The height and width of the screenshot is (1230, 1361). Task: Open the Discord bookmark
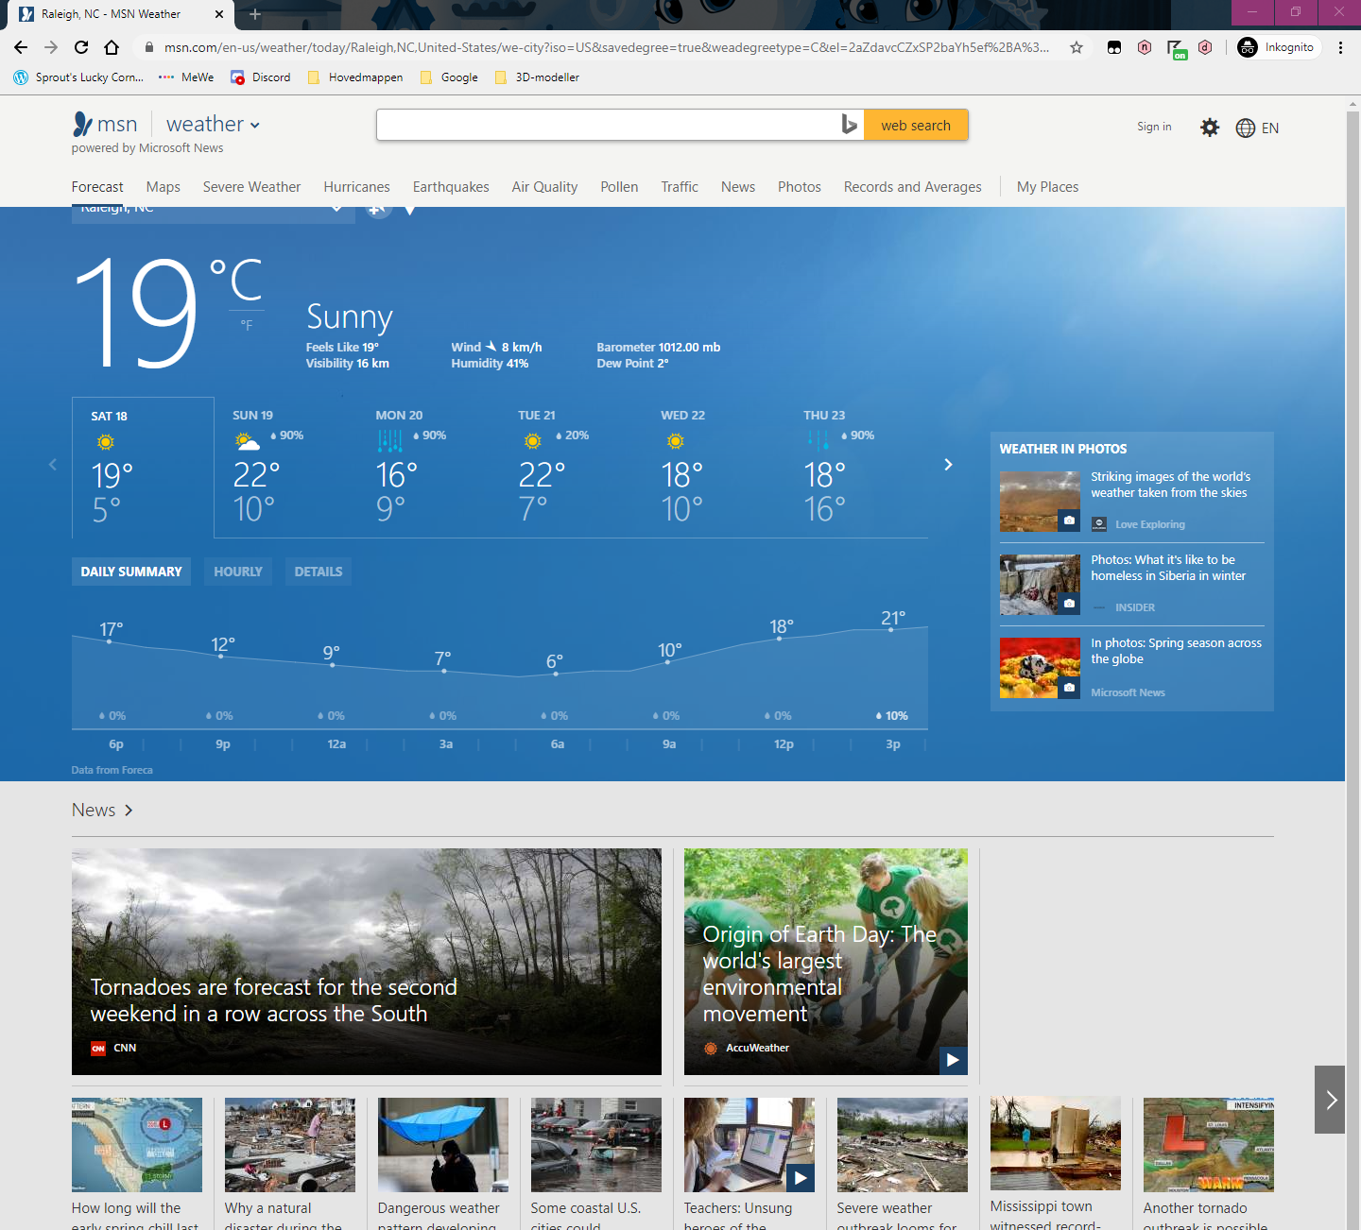point(261,77)
